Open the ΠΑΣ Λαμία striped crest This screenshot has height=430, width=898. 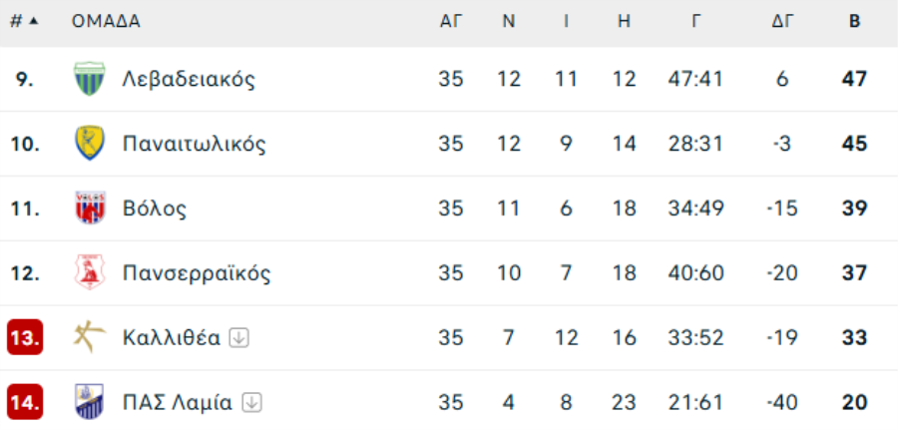(90, 402)
